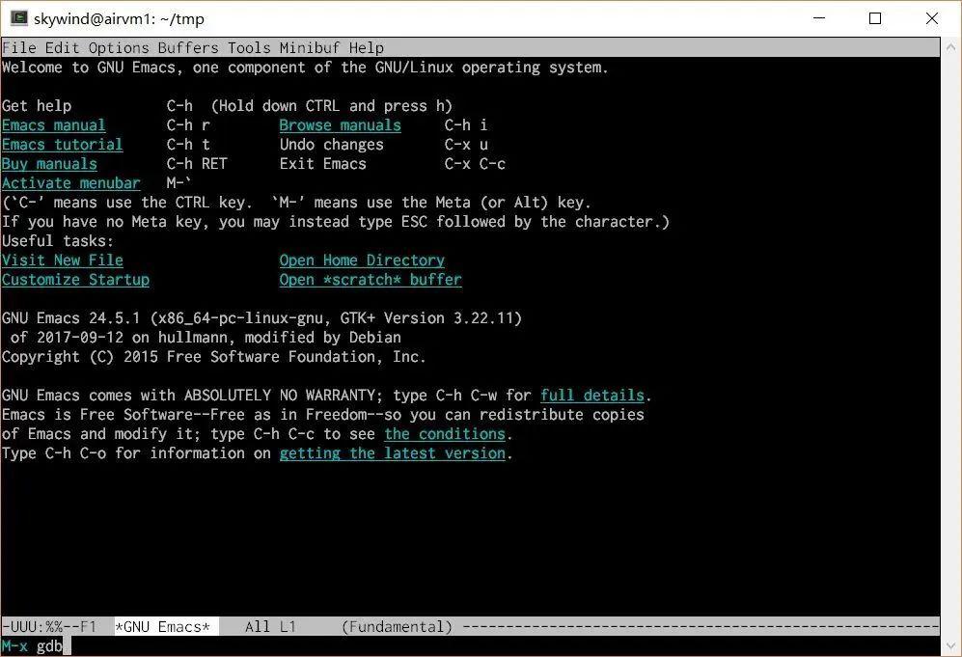The image size is (962, 657).
Task: Click the 'Exit Emacs' text
Action: click(322, 164)
